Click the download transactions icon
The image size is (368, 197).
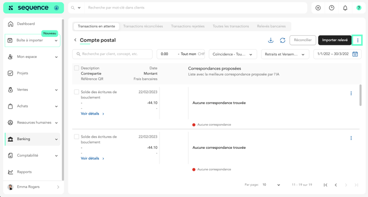click(271, 40)
